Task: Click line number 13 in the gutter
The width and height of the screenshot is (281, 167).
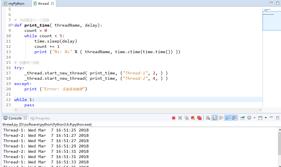Action: pyautogui.click(x=8, y=52)
